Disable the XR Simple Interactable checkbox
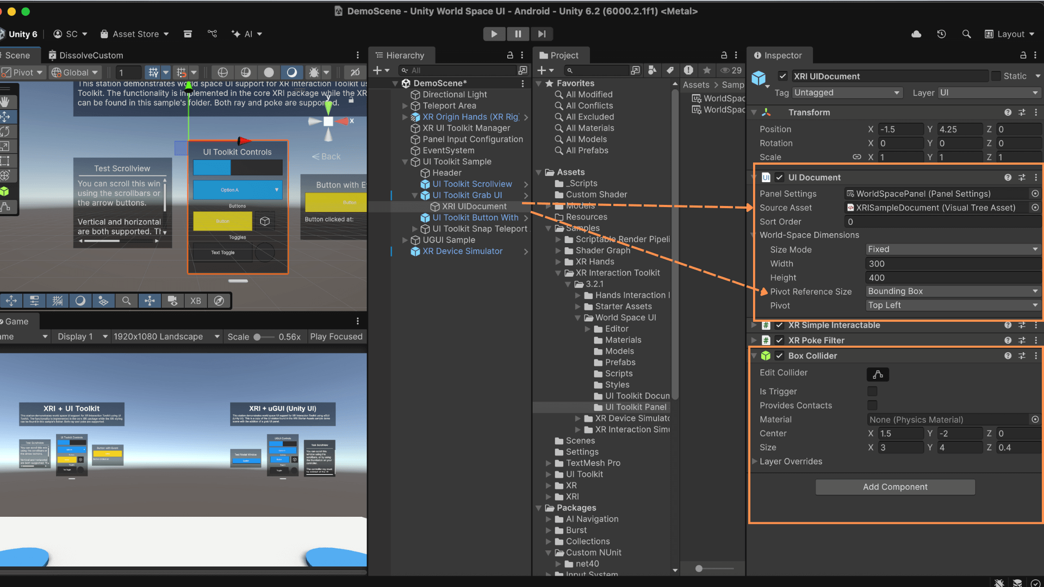 [x=779, y=325]
